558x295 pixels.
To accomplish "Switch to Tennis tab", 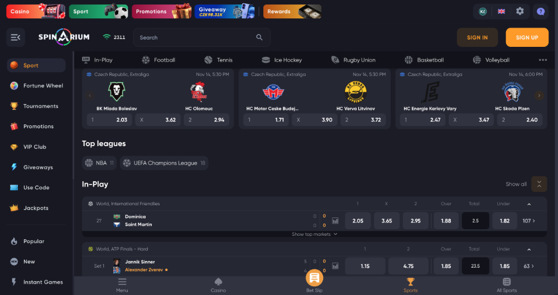I will click(219, 60).
